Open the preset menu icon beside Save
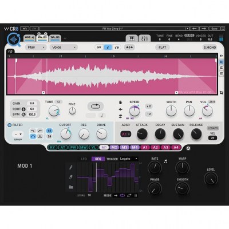 [223, 29]
